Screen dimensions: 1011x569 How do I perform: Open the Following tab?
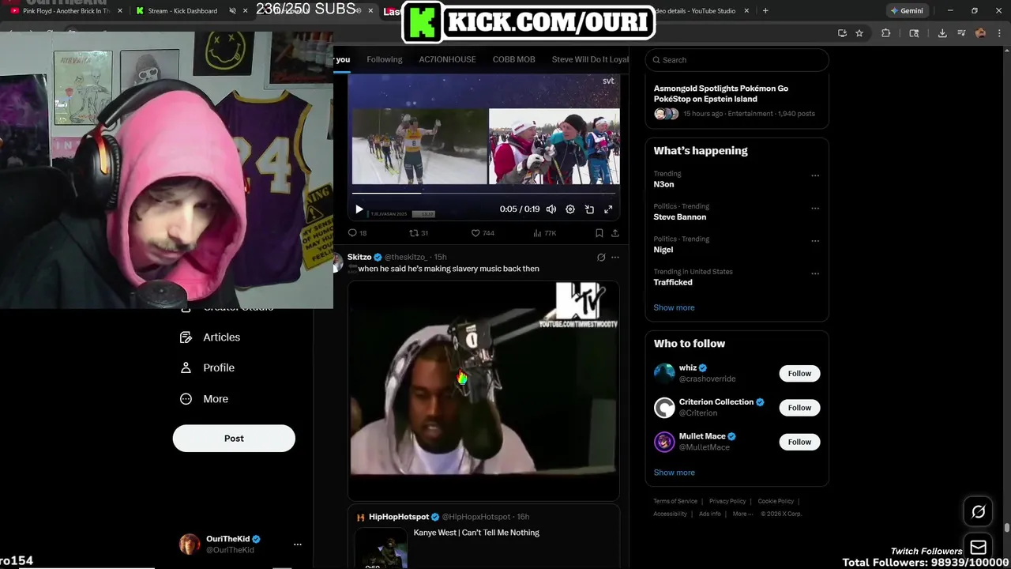(x=385, y=59)
